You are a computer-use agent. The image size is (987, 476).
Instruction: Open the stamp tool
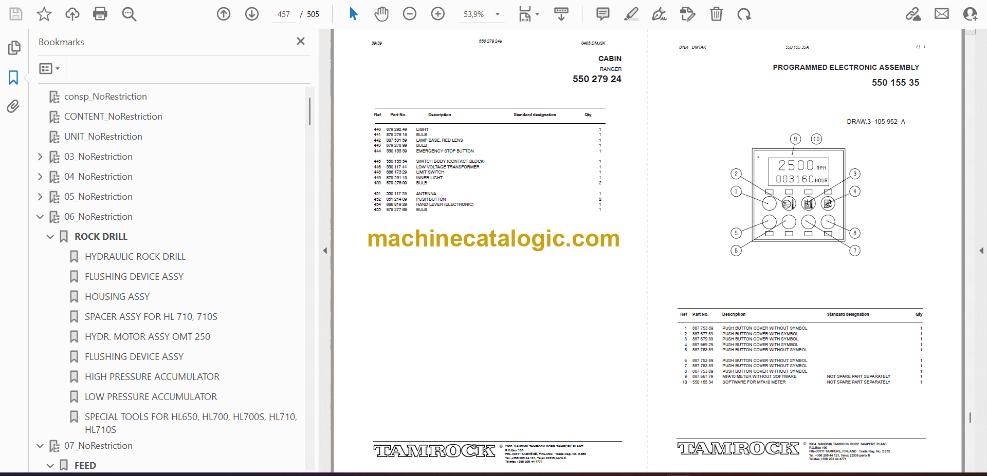(x=687, y=14)
